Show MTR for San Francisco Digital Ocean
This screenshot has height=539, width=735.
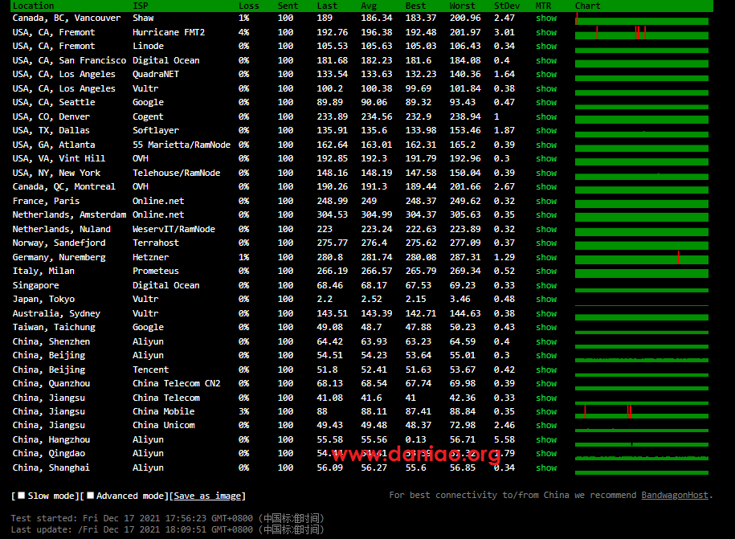pyautogui.click(x=546, y=60)
